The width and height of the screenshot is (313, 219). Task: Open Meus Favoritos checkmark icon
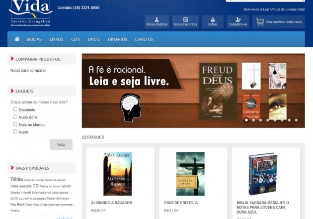[x=185, y=19]
